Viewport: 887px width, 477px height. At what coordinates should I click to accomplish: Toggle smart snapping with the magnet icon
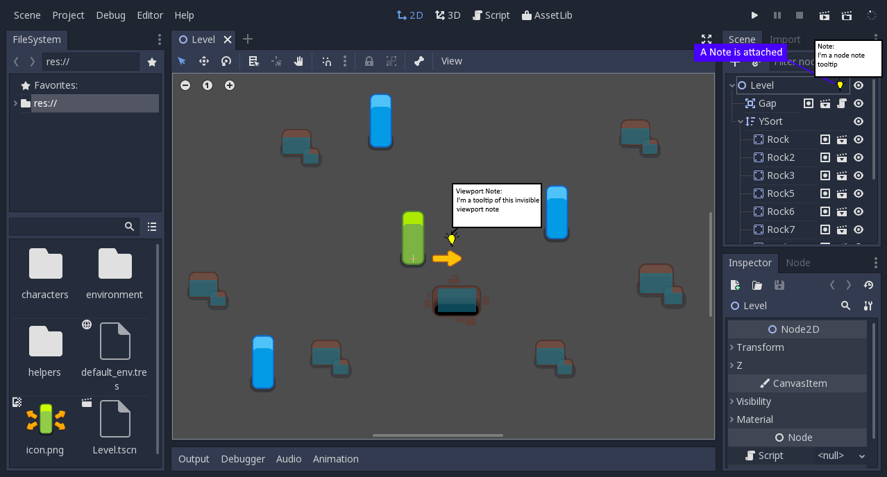[x=327, y=61]
